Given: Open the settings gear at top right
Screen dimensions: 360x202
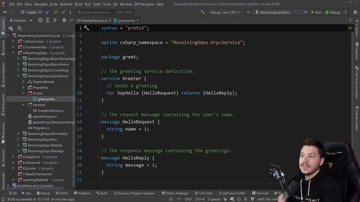Looking at the screenshot, I should (355, 12).
